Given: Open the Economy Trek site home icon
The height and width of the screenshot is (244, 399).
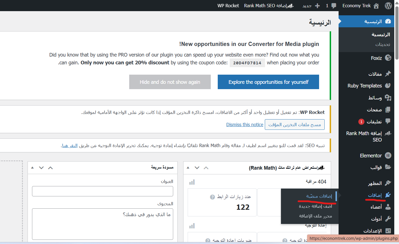Looking at the screenshot, I should pyautogui.click(x=376, y=6).
